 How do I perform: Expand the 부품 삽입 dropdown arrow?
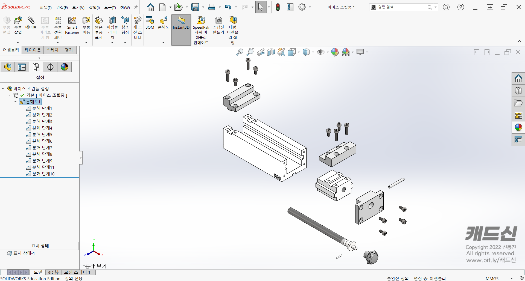coord(18,43)
